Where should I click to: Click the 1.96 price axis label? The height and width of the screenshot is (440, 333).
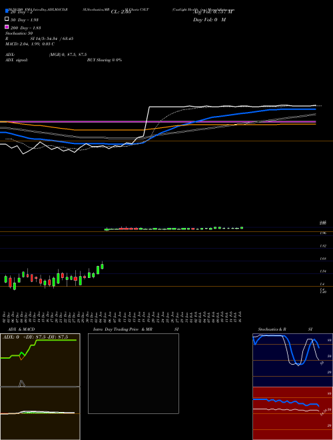(322, 233)
